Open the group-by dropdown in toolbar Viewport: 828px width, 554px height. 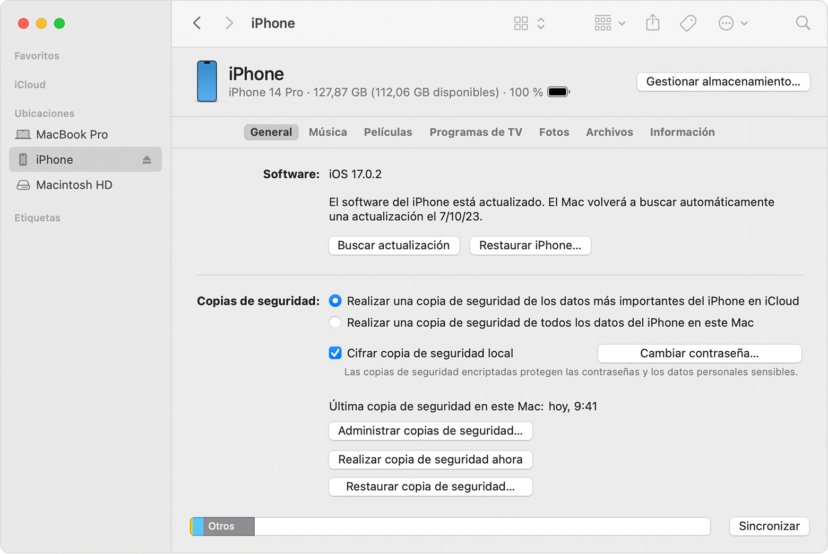609,23
